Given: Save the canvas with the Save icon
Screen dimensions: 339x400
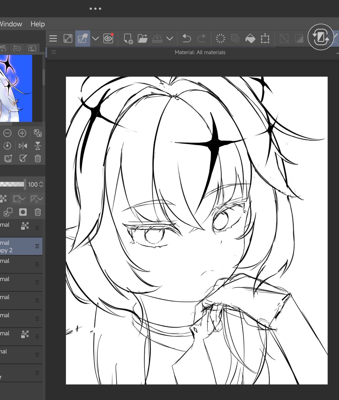Looking at the screenshot, I should tap(157, 39).
